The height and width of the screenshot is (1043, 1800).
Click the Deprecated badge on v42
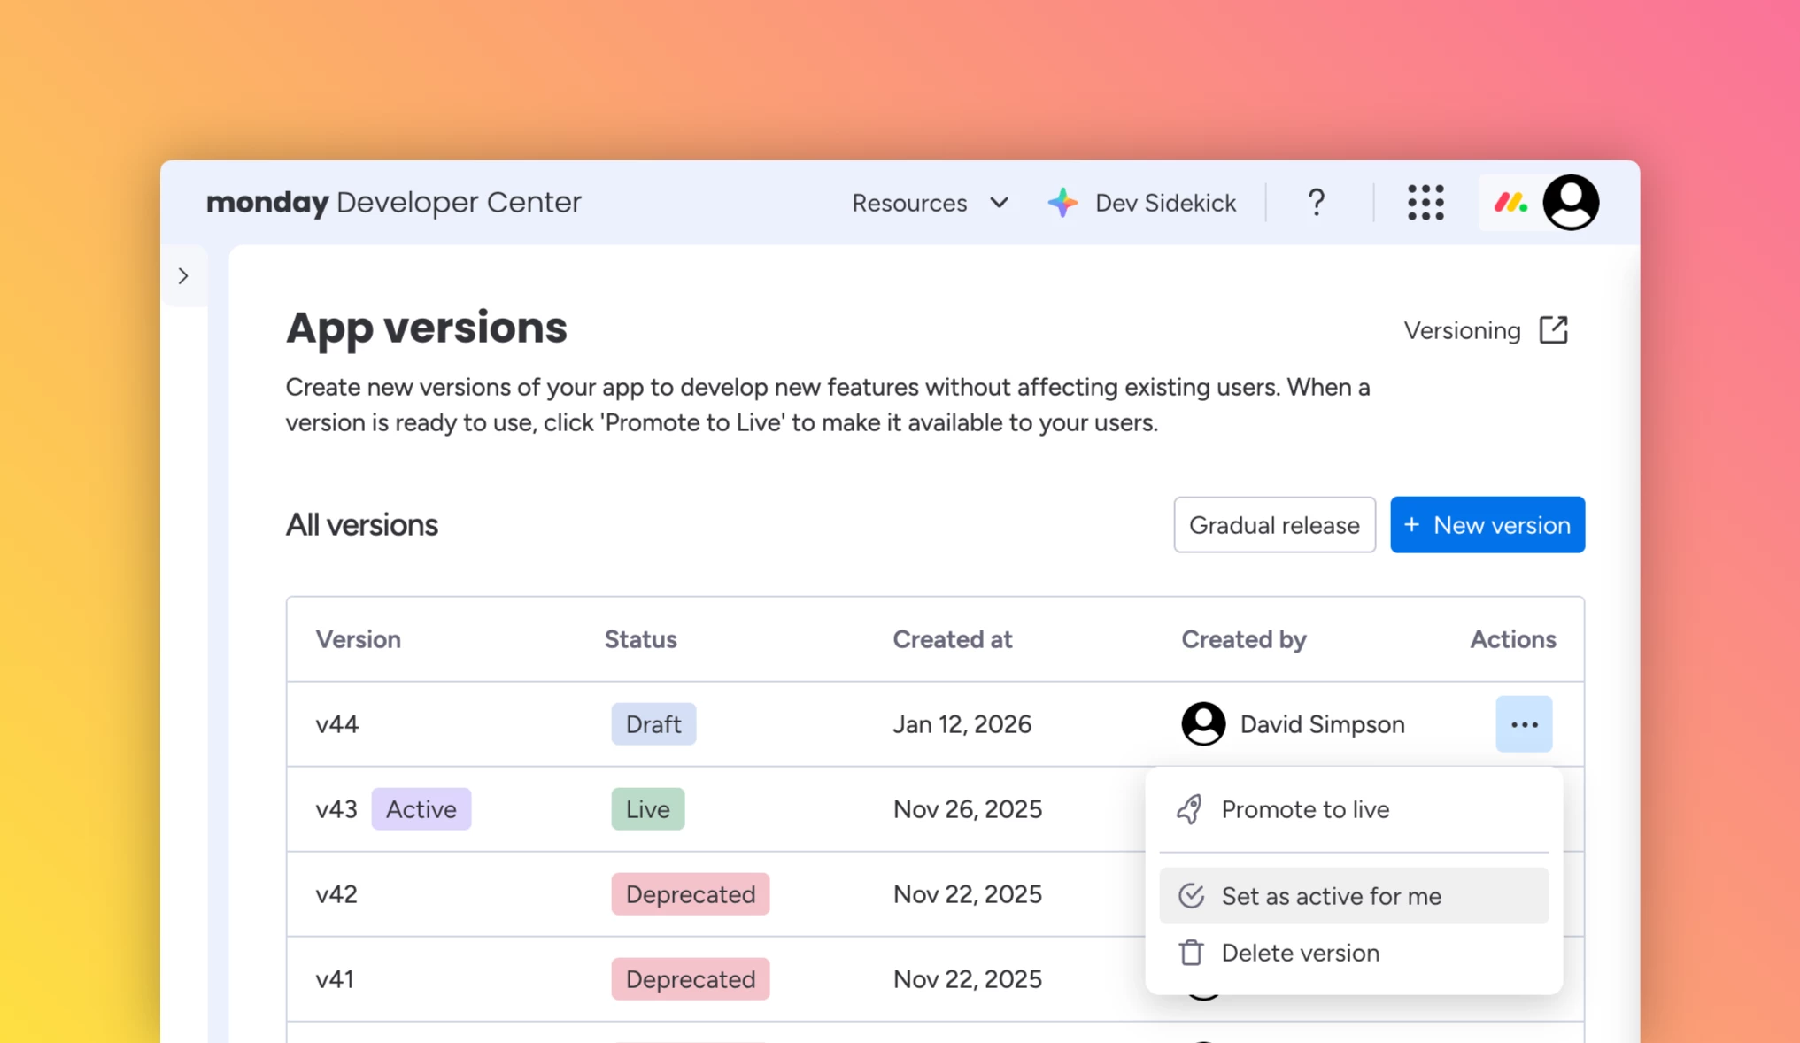coord(690,893)
